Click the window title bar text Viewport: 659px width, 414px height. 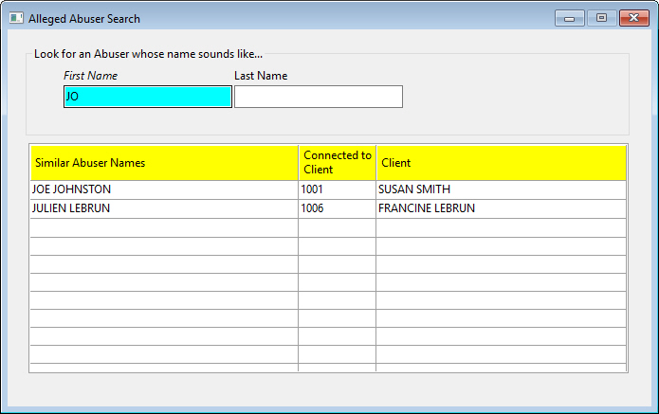click(x=84, y=18)
